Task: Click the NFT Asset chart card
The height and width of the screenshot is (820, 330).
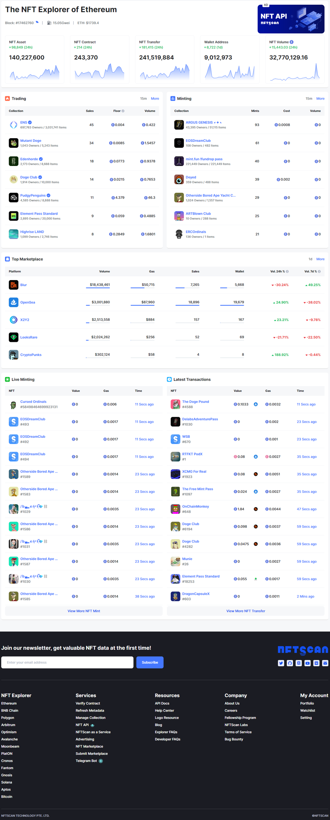Action: (34, 59)
